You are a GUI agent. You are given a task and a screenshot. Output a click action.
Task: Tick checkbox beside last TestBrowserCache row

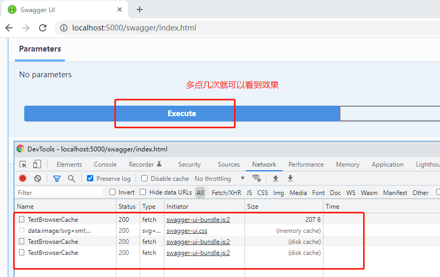tap(22, 252)
